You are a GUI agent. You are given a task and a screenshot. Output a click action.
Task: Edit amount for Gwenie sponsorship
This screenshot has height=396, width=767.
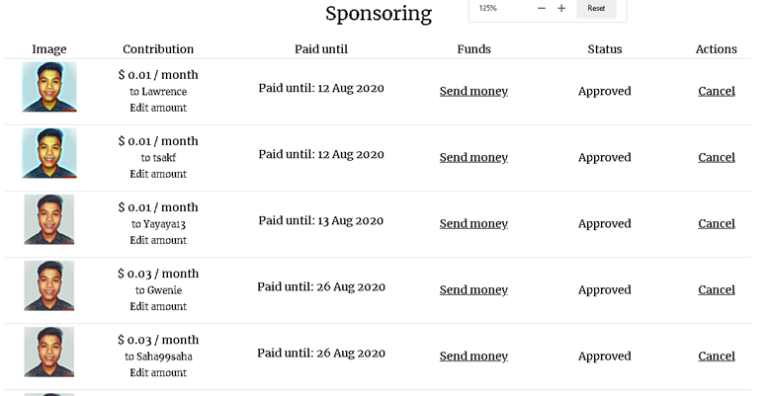coord(158,306)
